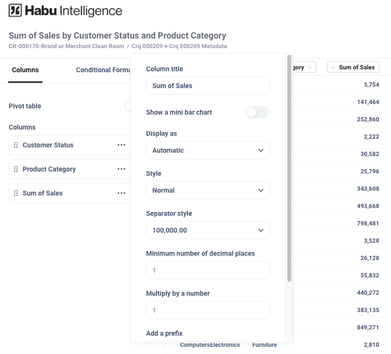
Task: Grab the drag handle for Customer Status
Action: click(16, 145)
